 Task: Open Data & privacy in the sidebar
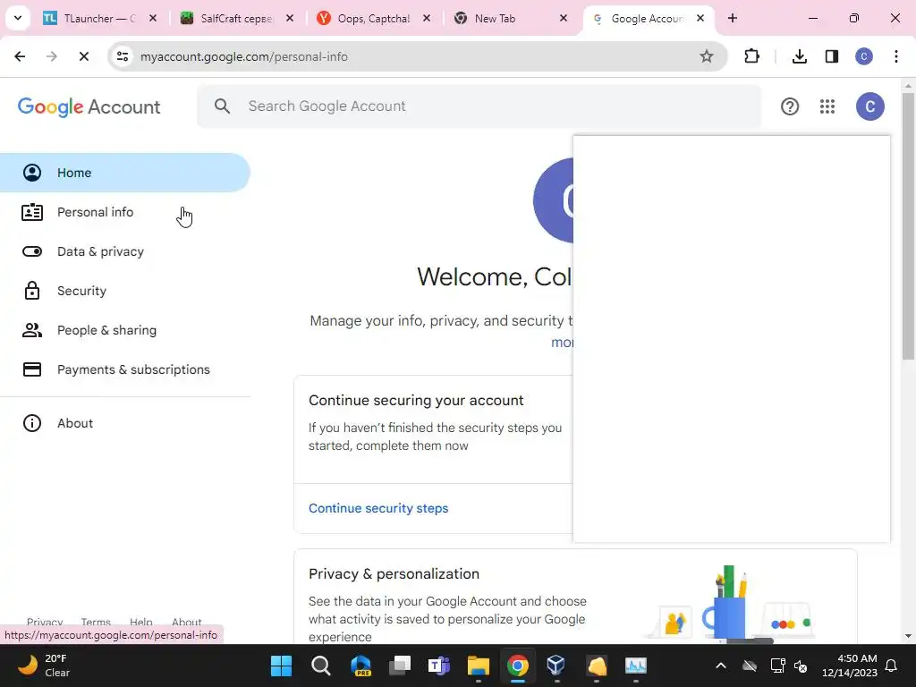pyautogui.click(x=124, y=251)
